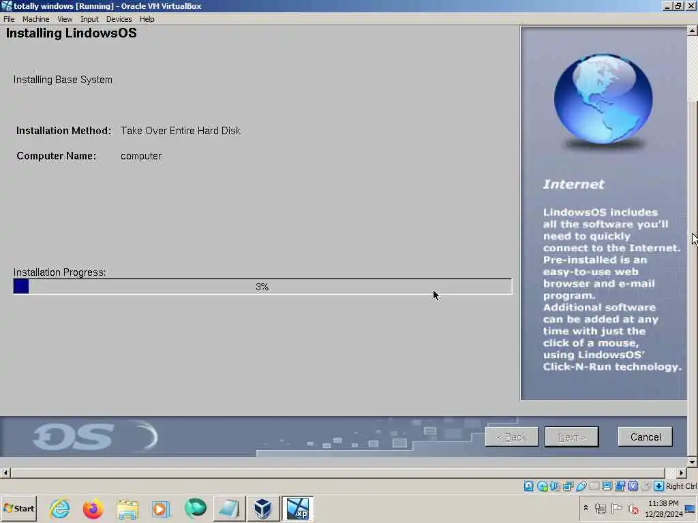Click the virtualization V chip status icon
Viewport: 698px width, 523px height.
point(633,486)
